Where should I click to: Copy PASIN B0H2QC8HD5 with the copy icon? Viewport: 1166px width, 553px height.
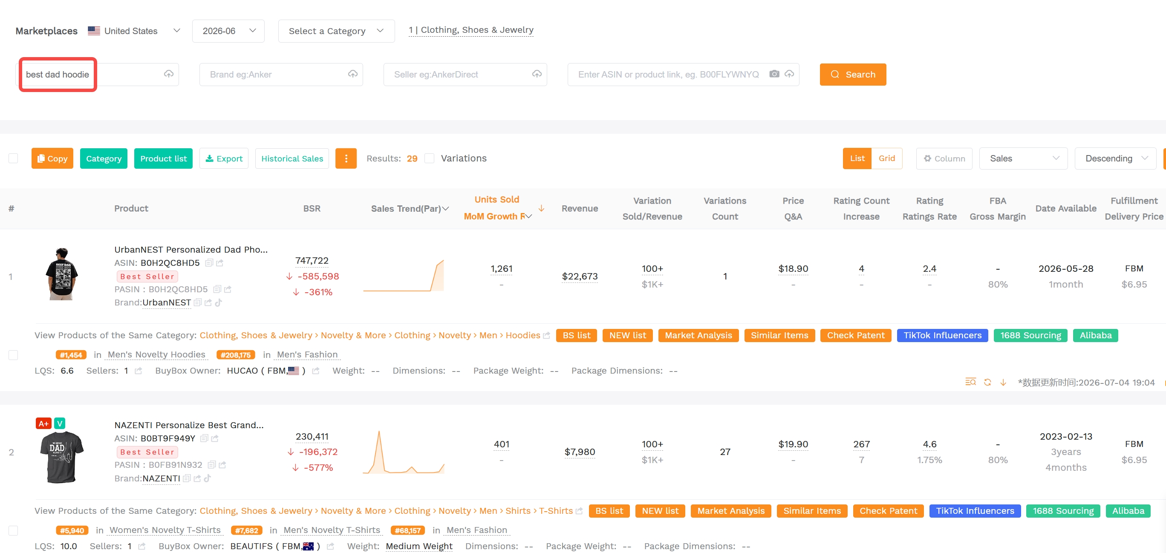[x=217, y=289]
